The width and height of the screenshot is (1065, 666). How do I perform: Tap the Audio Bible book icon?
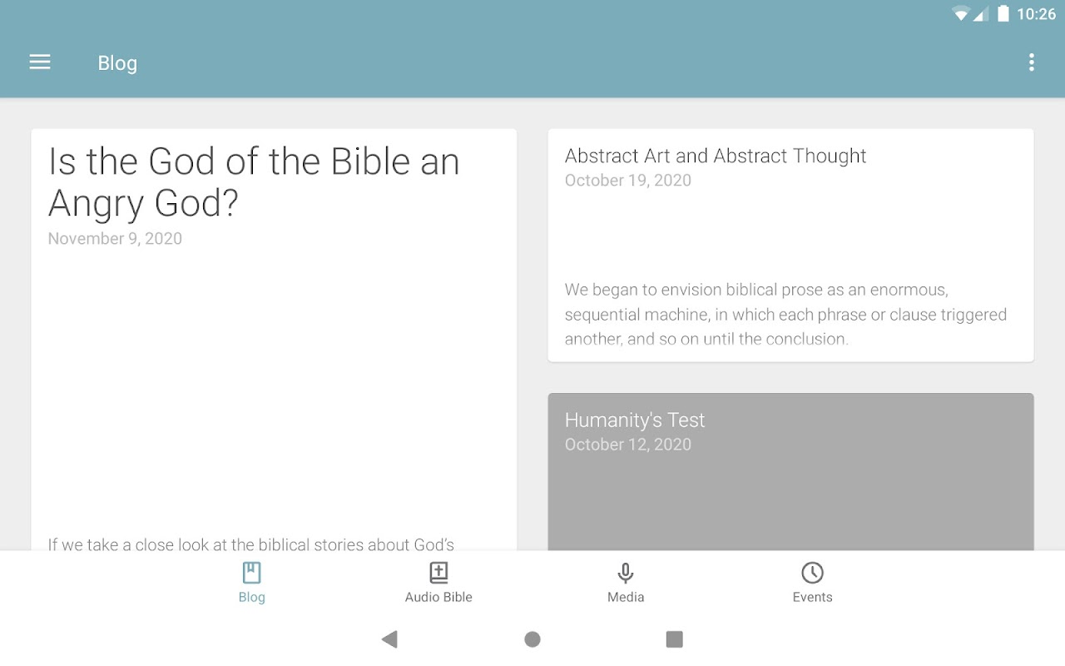click(x=438, y=573)
